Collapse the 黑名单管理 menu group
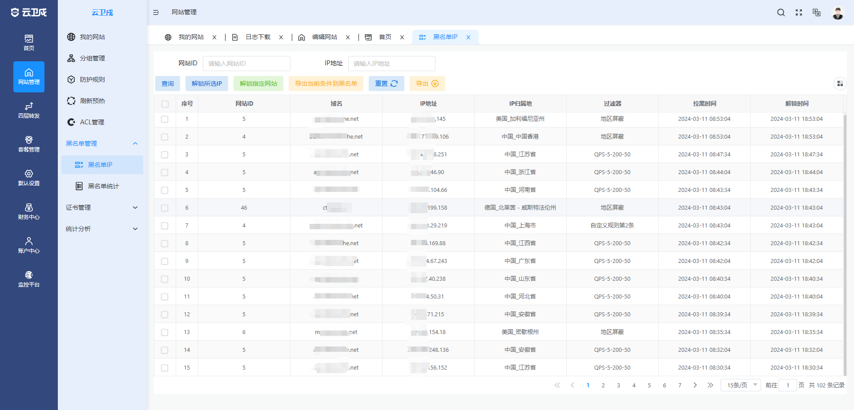The width and height of the screenshot is (854, 410). pyautogui.click(x=102, y=143)
